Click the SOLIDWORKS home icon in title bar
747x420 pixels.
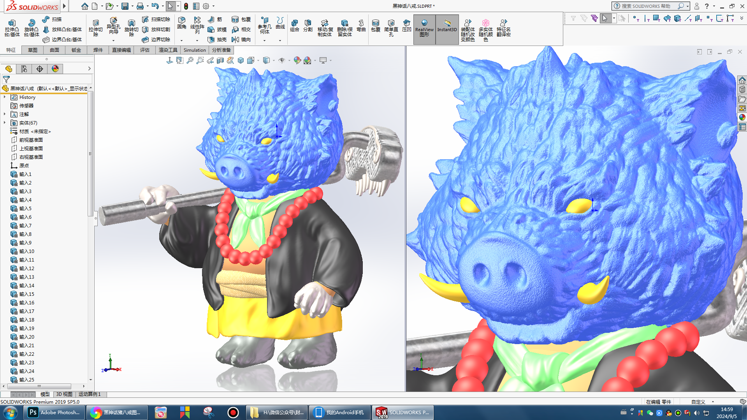pyautogui.click(x=84, y=6)
